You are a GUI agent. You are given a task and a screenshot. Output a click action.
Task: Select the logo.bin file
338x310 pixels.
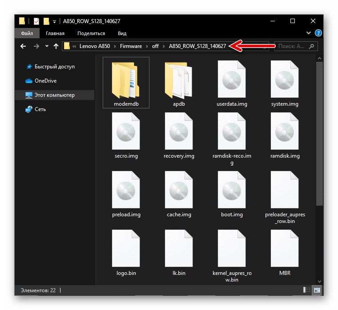pos(126,252)
